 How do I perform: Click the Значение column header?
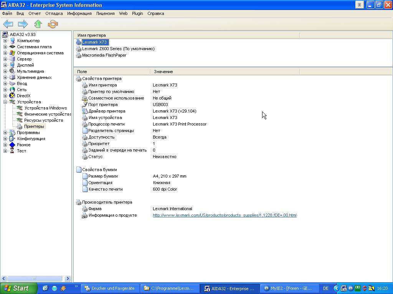tap(225, 72)
